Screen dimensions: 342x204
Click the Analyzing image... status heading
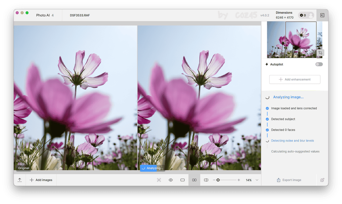click(288, 97)
